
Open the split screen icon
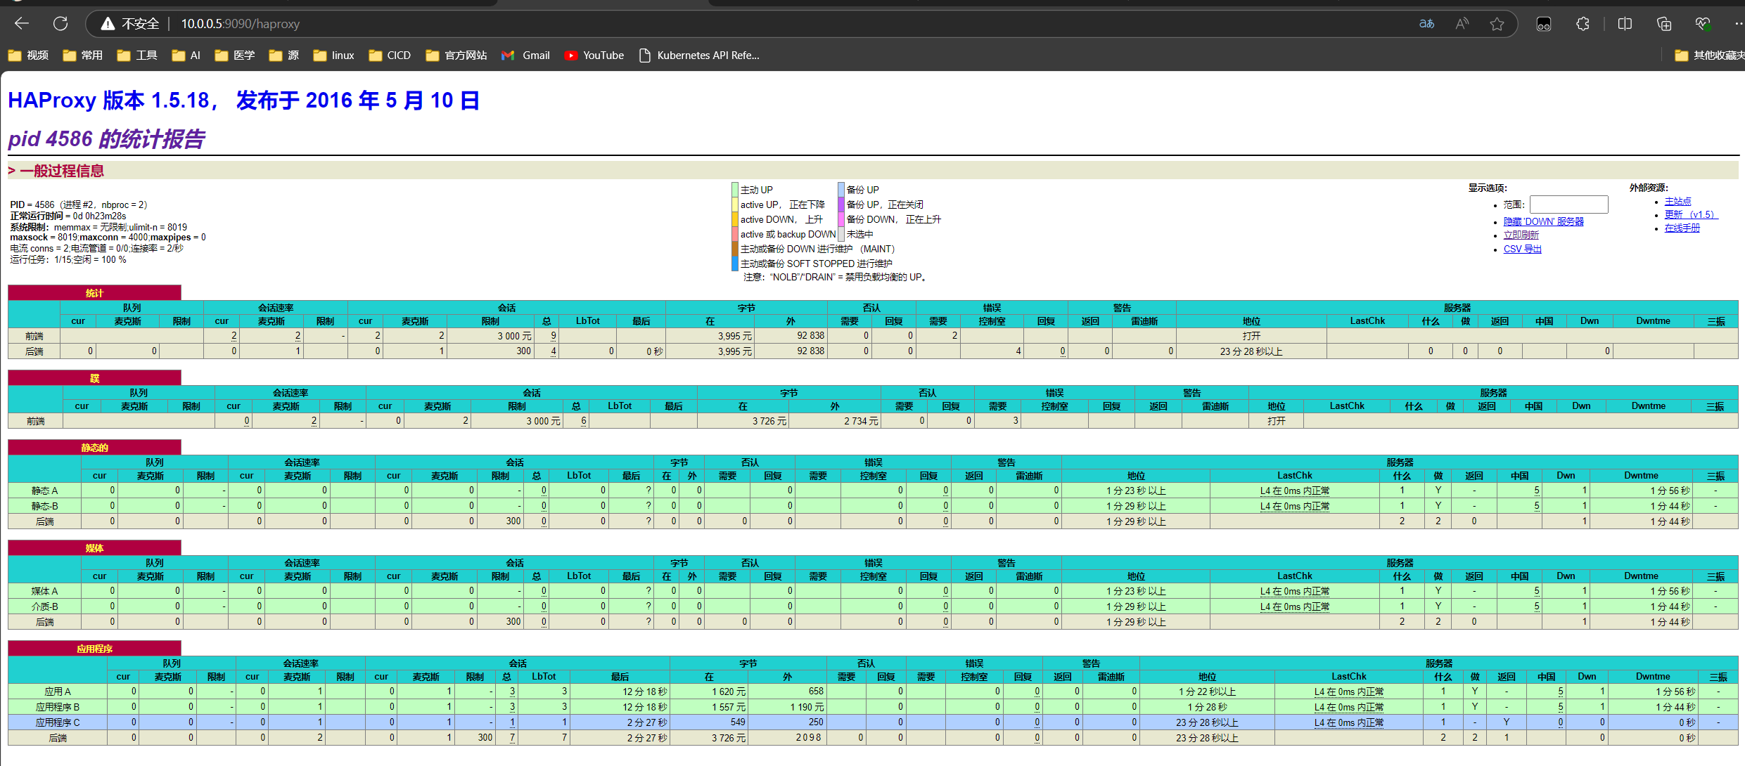click(x=1625, y=24)
